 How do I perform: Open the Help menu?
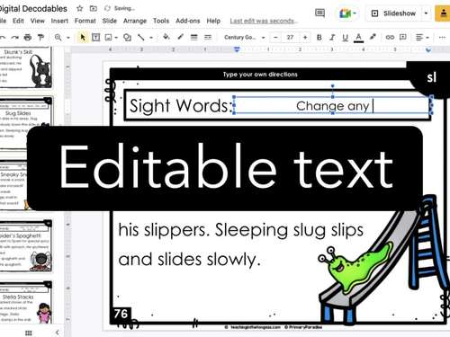pos(213,21)
